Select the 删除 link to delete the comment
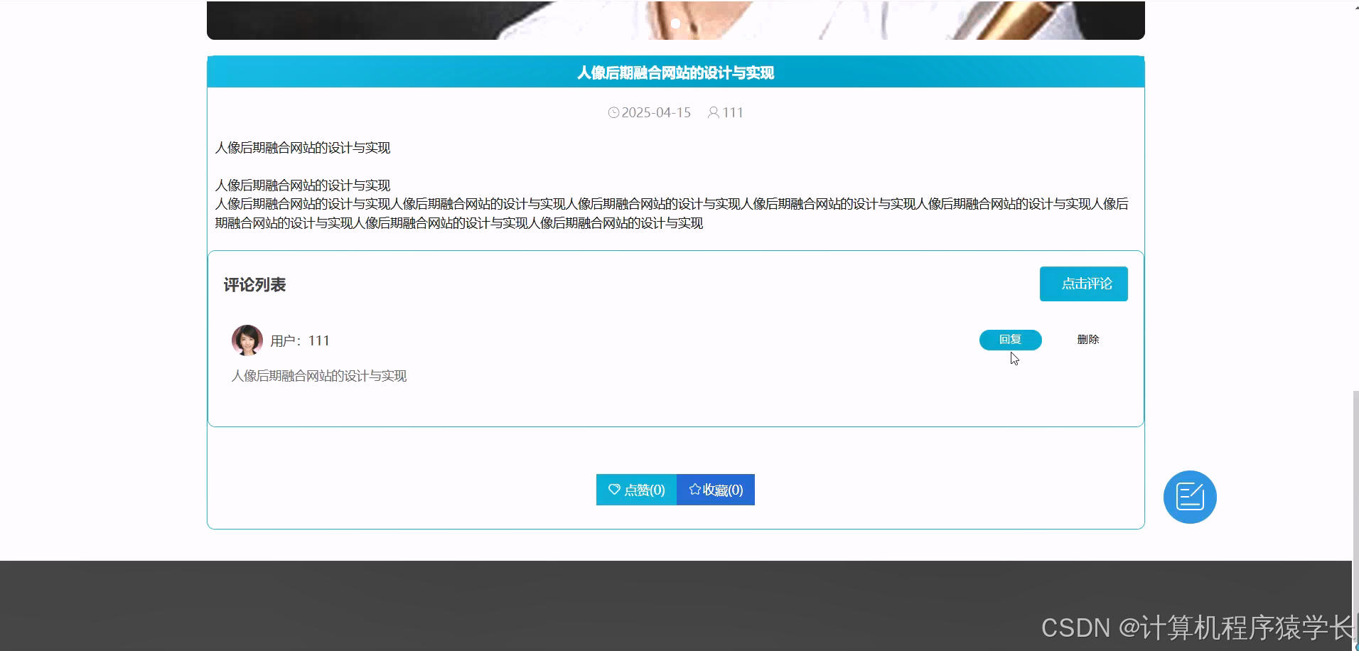Viewport: 1359px width, 651px height. pos(1088,339)
